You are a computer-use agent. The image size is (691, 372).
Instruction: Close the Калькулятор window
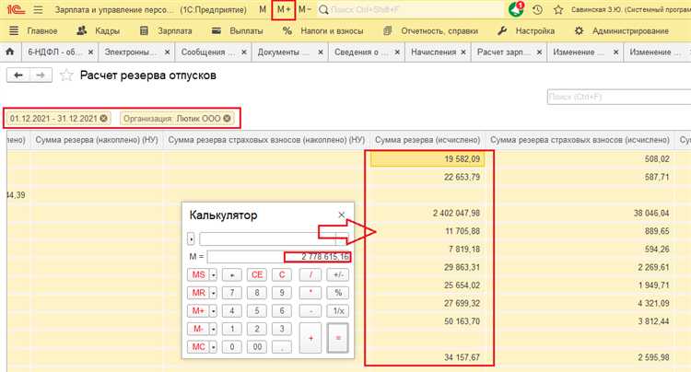(x=341, y=215)
